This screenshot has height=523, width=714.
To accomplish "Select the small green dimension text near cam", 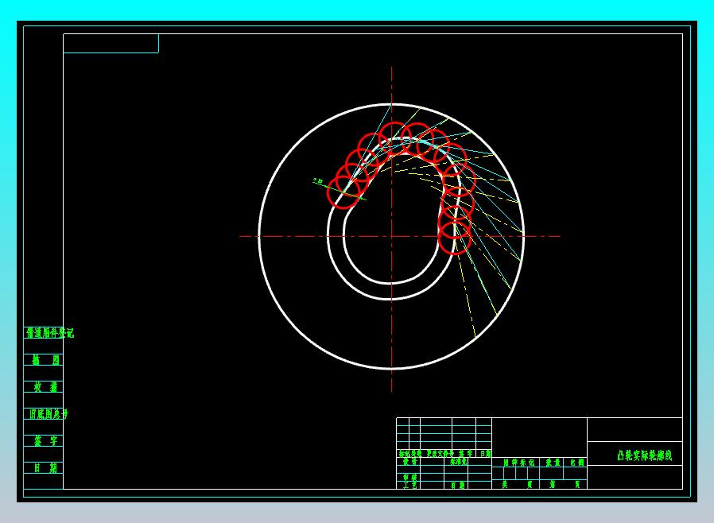I will click(x=318, y=180).
